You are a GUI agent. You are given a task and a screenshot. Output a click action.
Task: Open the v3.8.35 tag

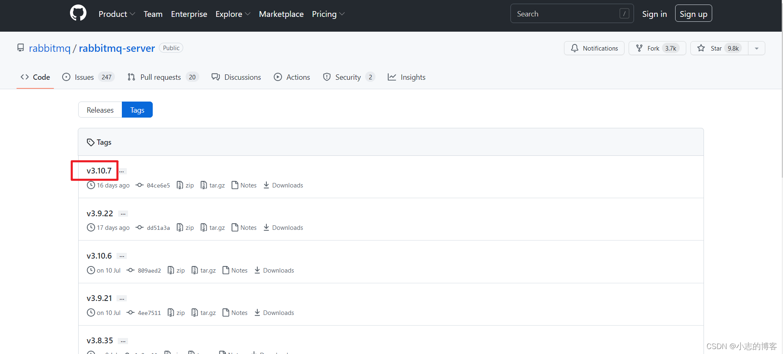pos(100,340)
